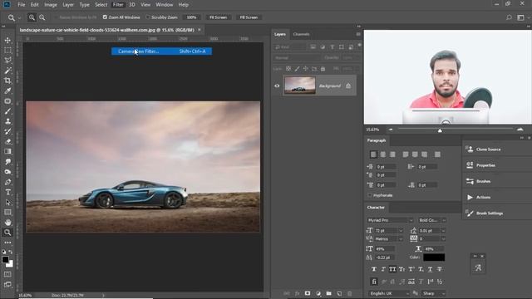The width and height of the screenshot is (532, 299).
Task: Toggle All Caps style button
Action: click(392, 269)
